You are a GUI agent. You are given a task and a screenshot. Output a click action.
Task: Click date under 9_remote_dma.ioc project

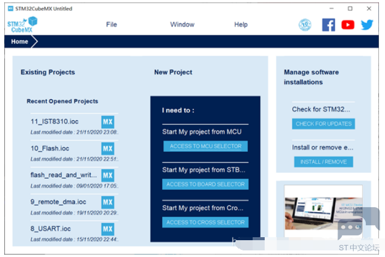[75, 213]
